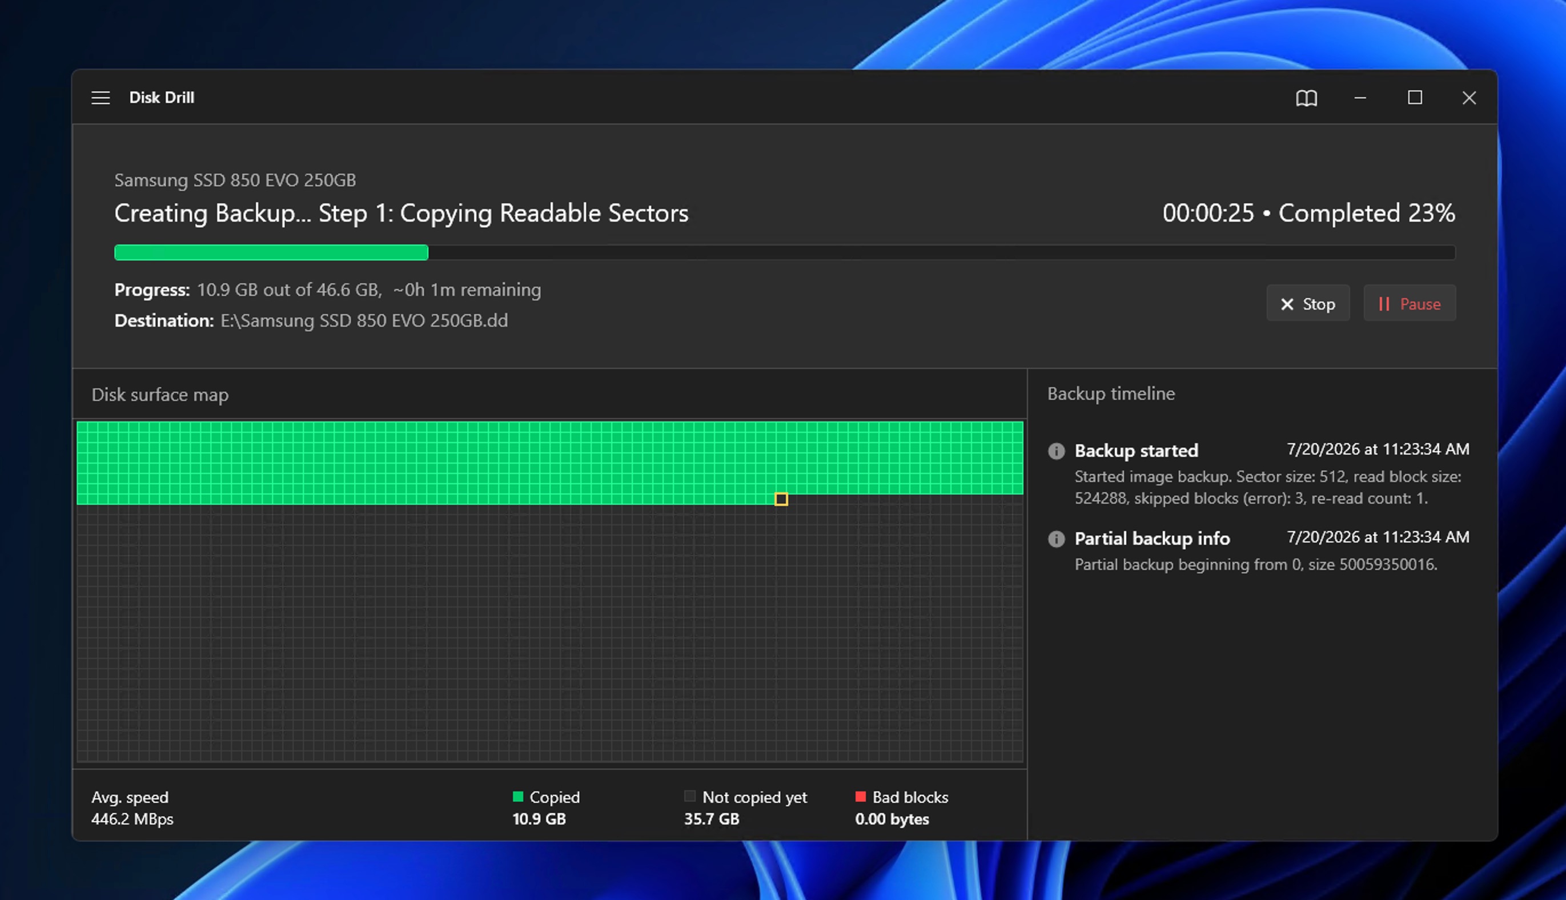This screenshot has width=1566, height=900.
Task: Click the destination path E:\Samsung SSD 850 EVO 250GB.dd
Action: pyautogui.click(x=364, y=320)
